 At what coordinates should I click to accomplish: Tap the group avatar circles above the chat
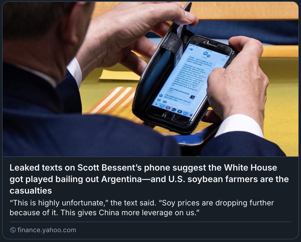[207, 54]
